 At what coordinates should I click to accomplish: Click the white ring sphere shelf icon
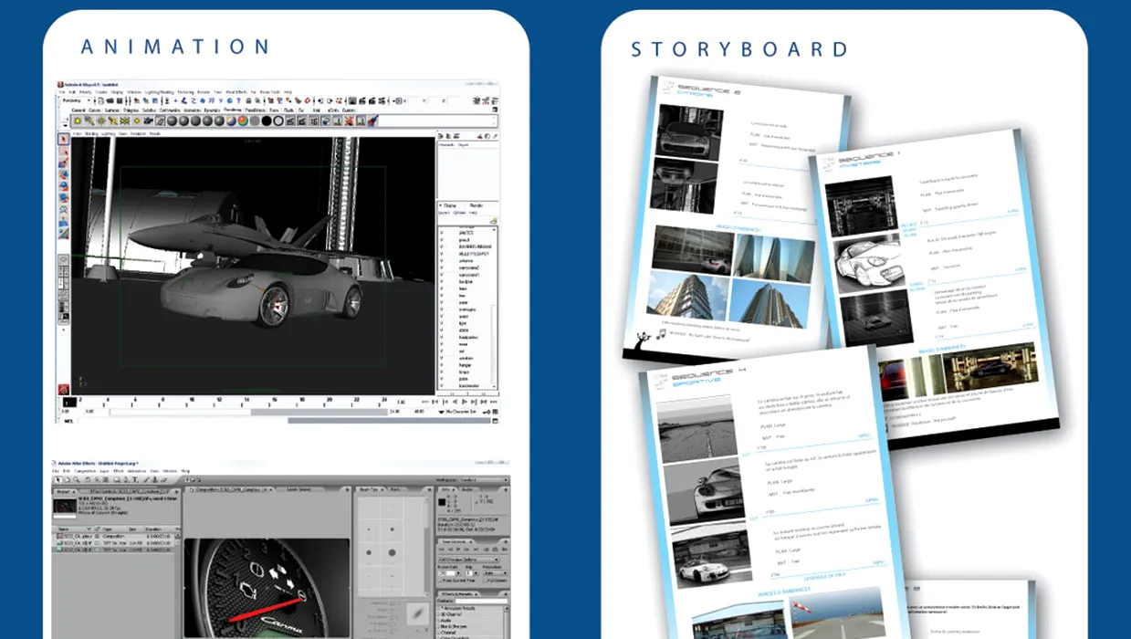point(278,121)
